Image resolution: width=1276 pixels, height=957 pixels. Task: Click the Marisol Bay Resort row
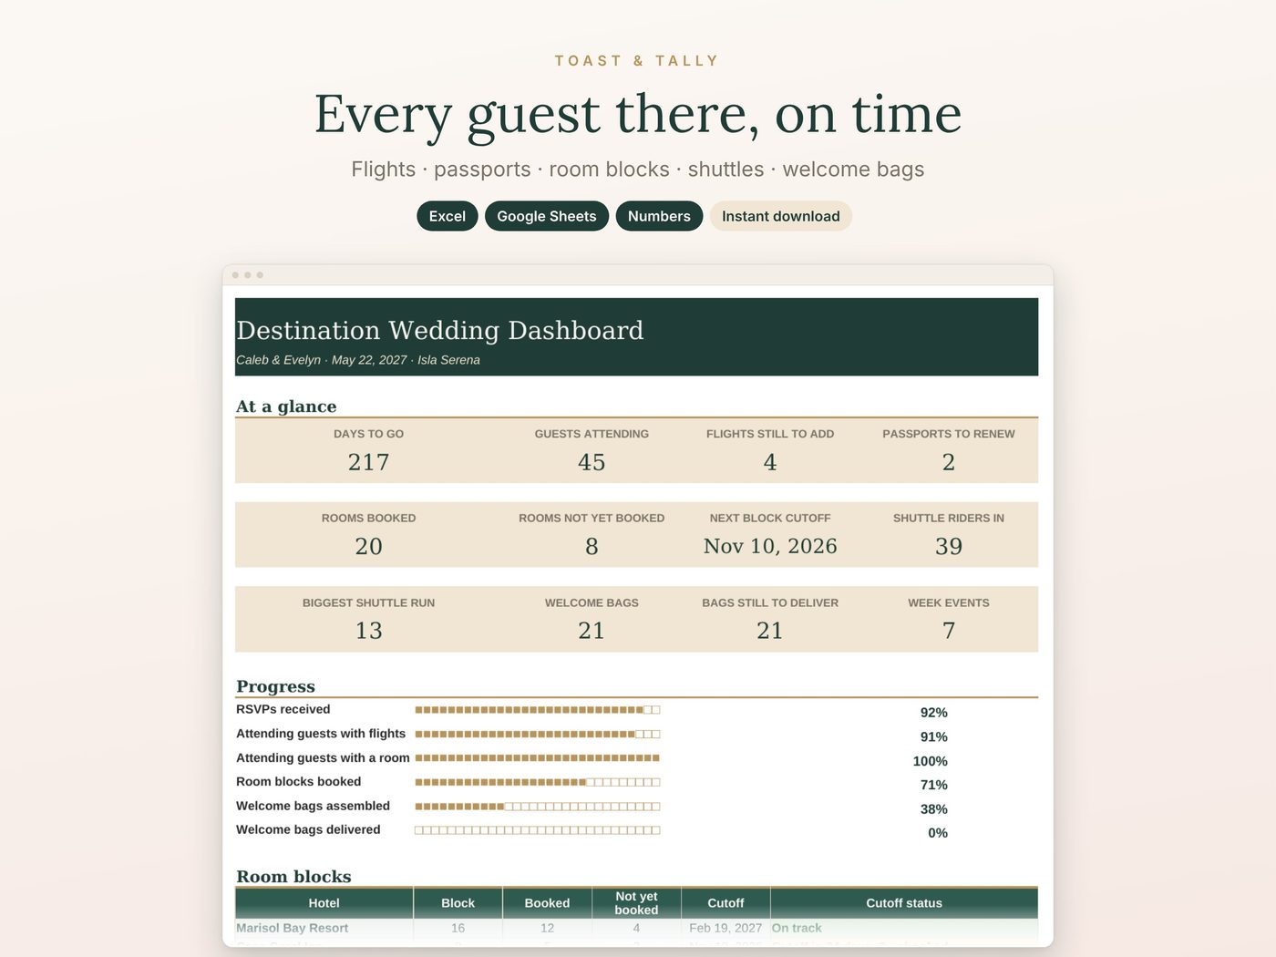[636, 928]
